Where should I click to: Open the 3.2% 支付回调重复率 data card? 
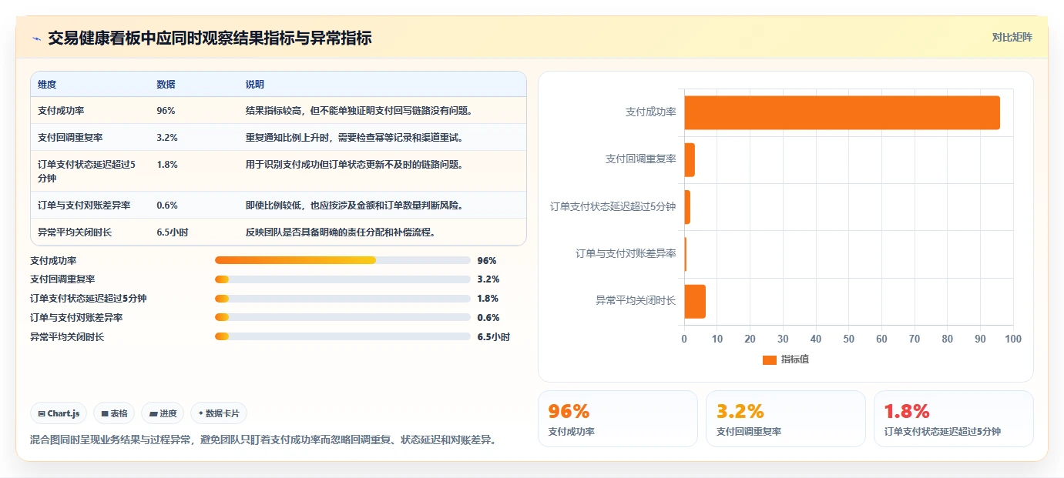tap(786, 419)
